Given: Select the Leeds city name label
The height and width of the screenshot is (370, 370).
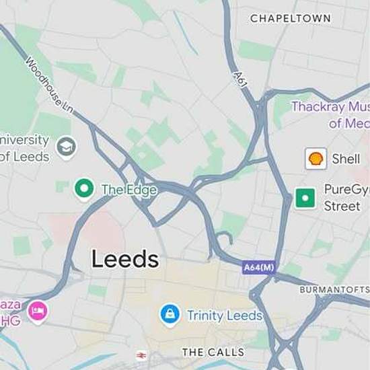Looking at the screenshot, I should coord(125,259).
